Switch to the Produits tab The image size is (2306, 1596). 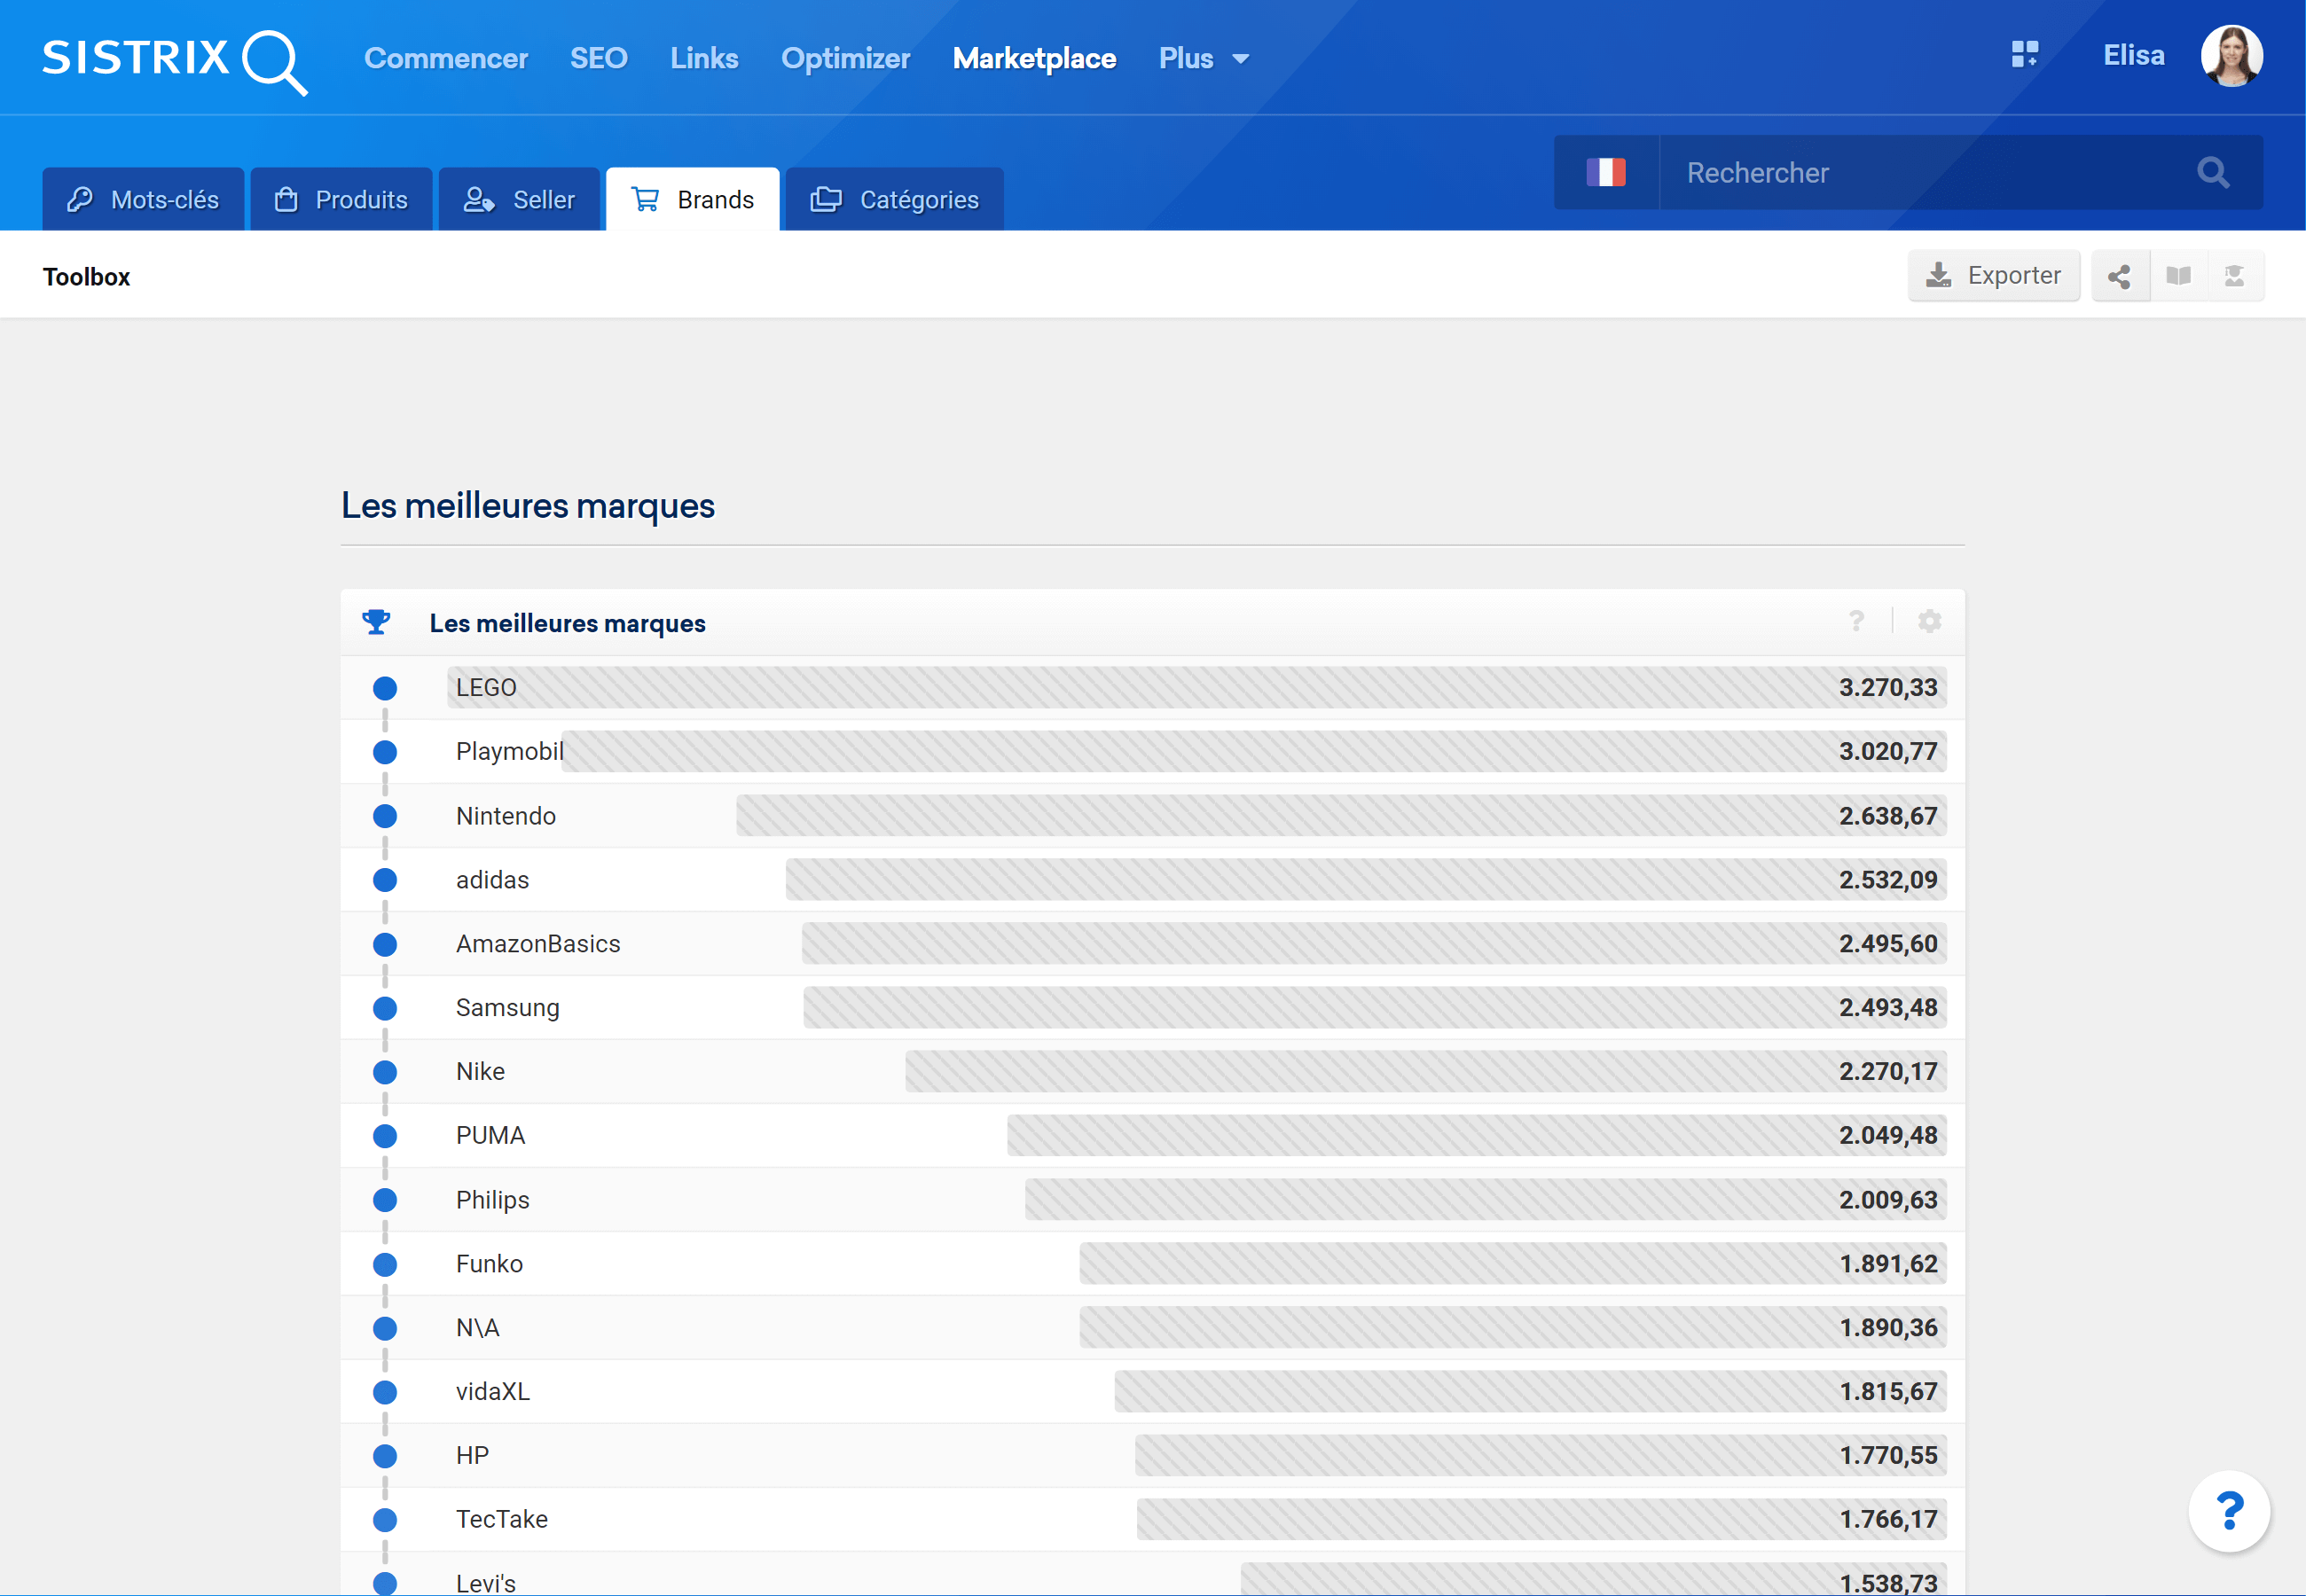pyautogui.click(x=341, y=199)
